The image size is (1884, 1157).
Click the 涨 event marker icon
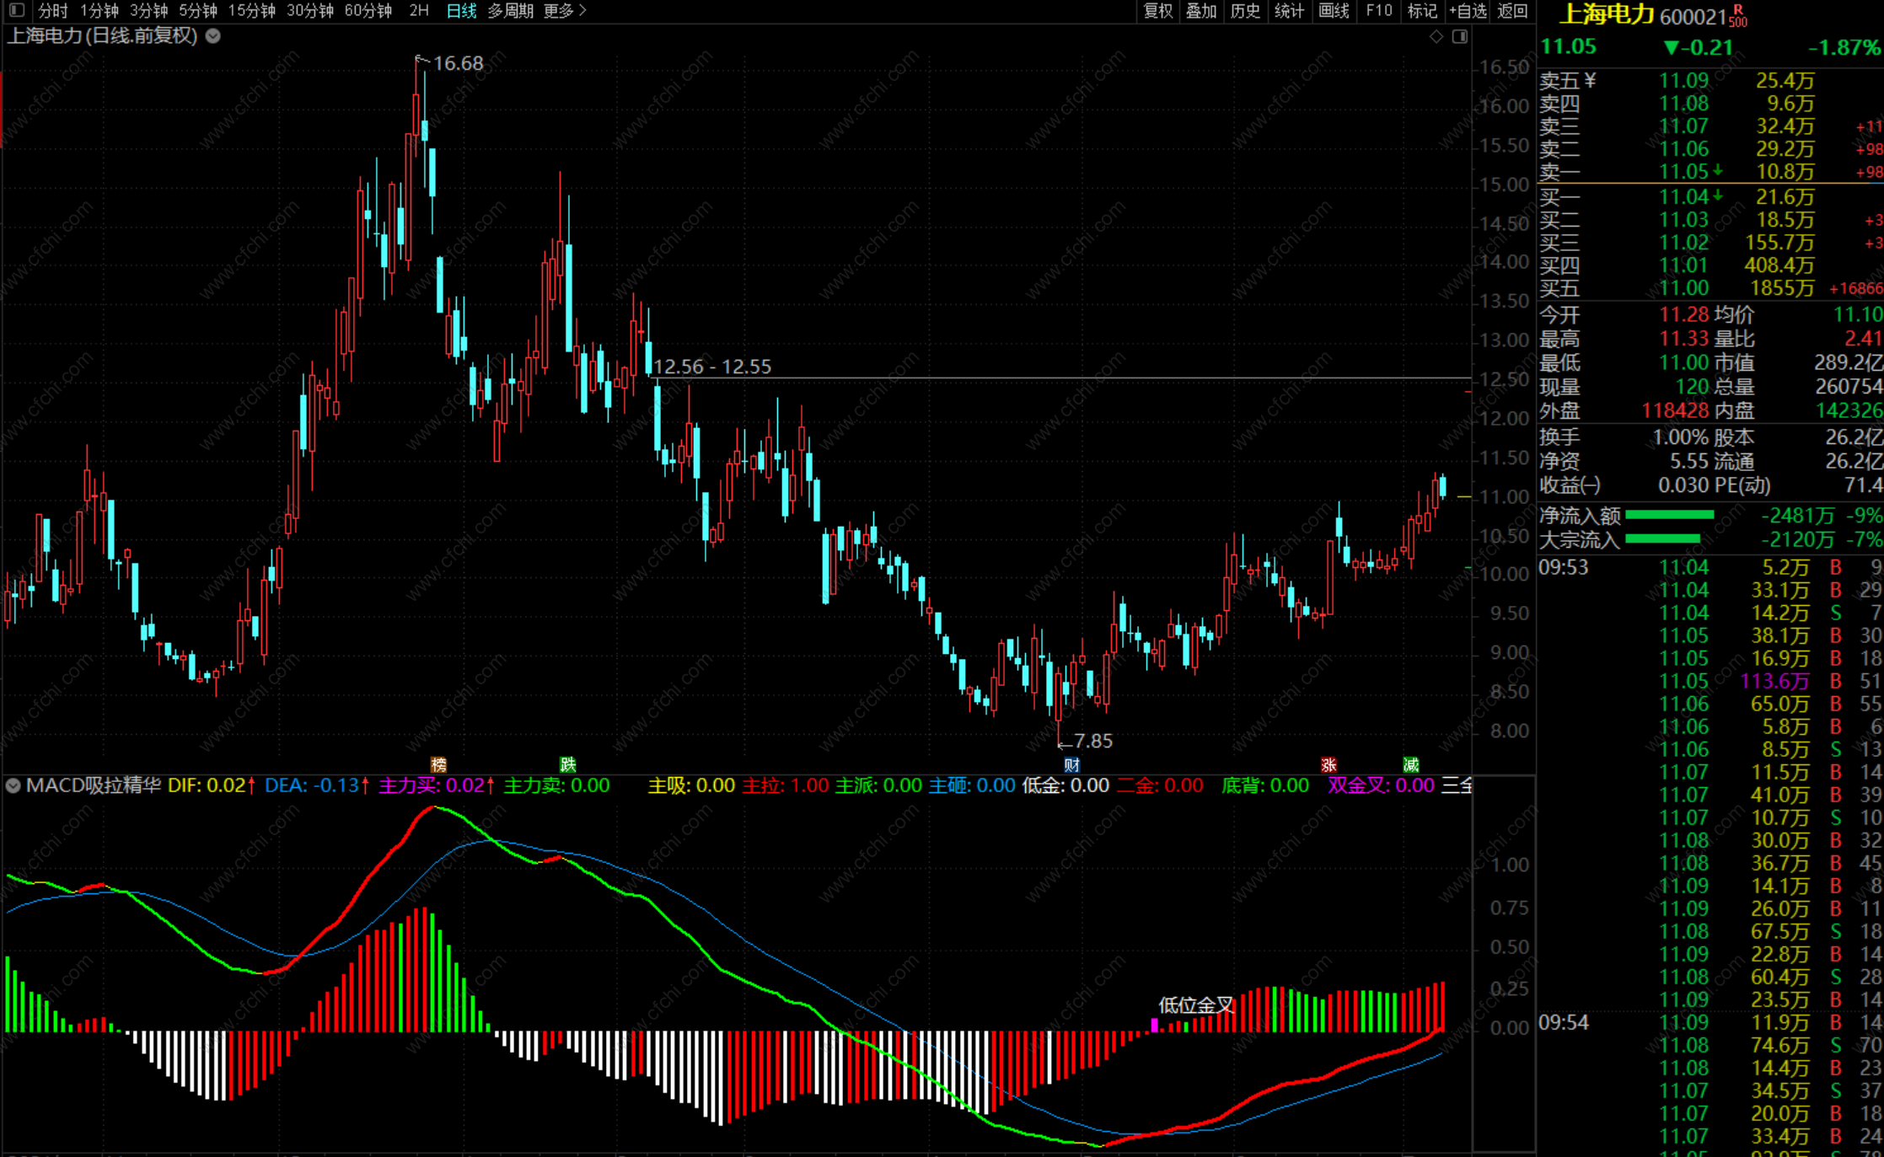click(1328, 764)
